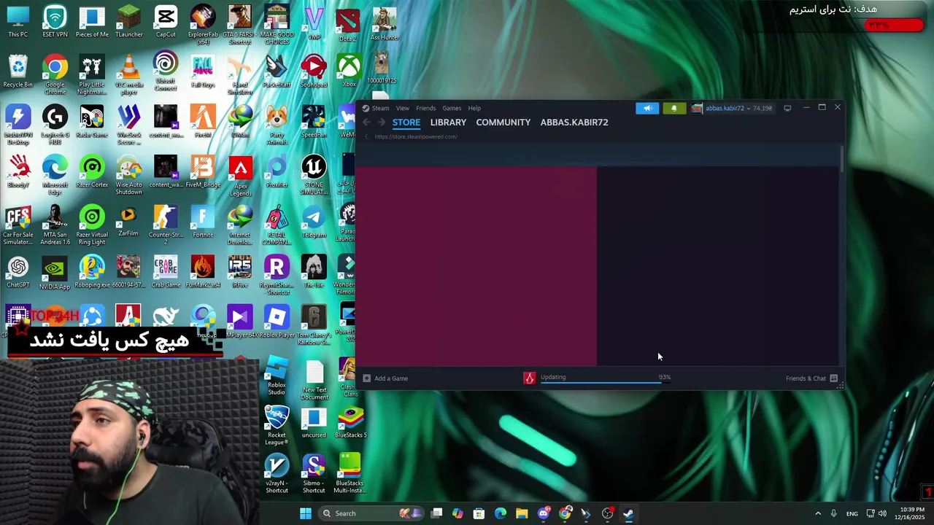The height and width of the screenshot is (525, 934).
Task: Open the ABBAS.KABIR72 profile tab
Action: (574, 122)
